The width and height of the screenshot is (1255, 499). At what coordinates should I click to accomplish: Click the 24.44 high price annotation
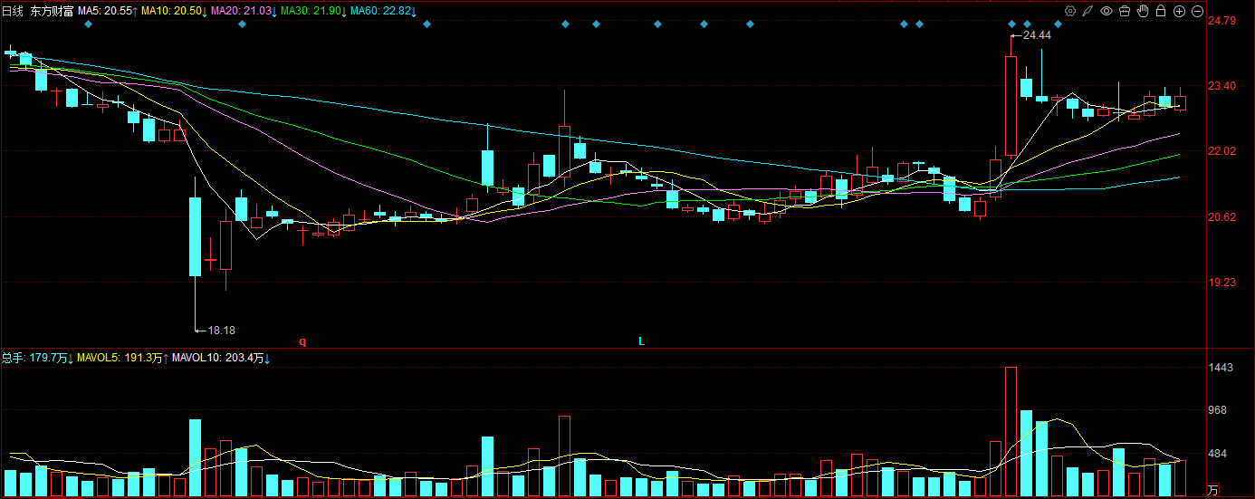click(x=1037, y=35)
